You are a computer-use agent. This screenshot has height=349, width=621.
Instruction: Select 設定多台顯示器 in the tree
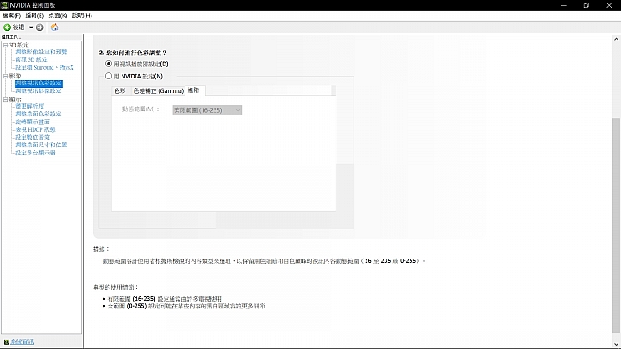(x=35, y=153)
